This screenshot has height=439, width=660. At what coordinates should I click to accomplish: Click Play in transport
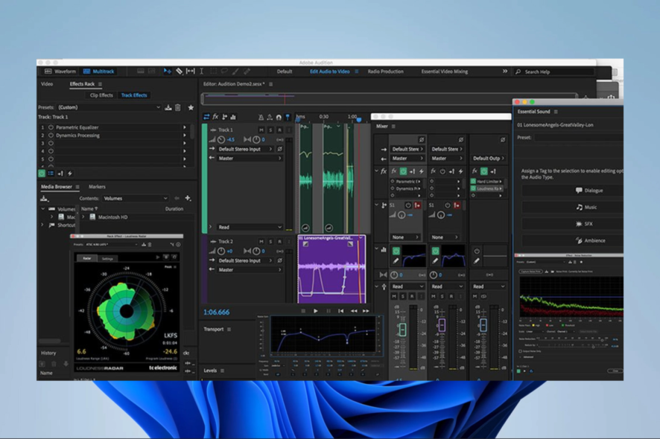pos(316,311)
